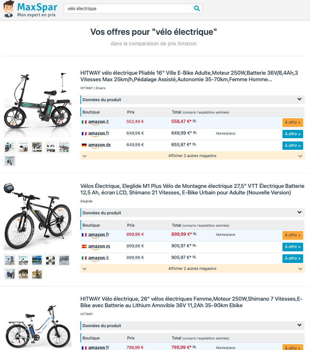Expand Données du produit for HITWAY 26" bike

click(x=193, y=326)
